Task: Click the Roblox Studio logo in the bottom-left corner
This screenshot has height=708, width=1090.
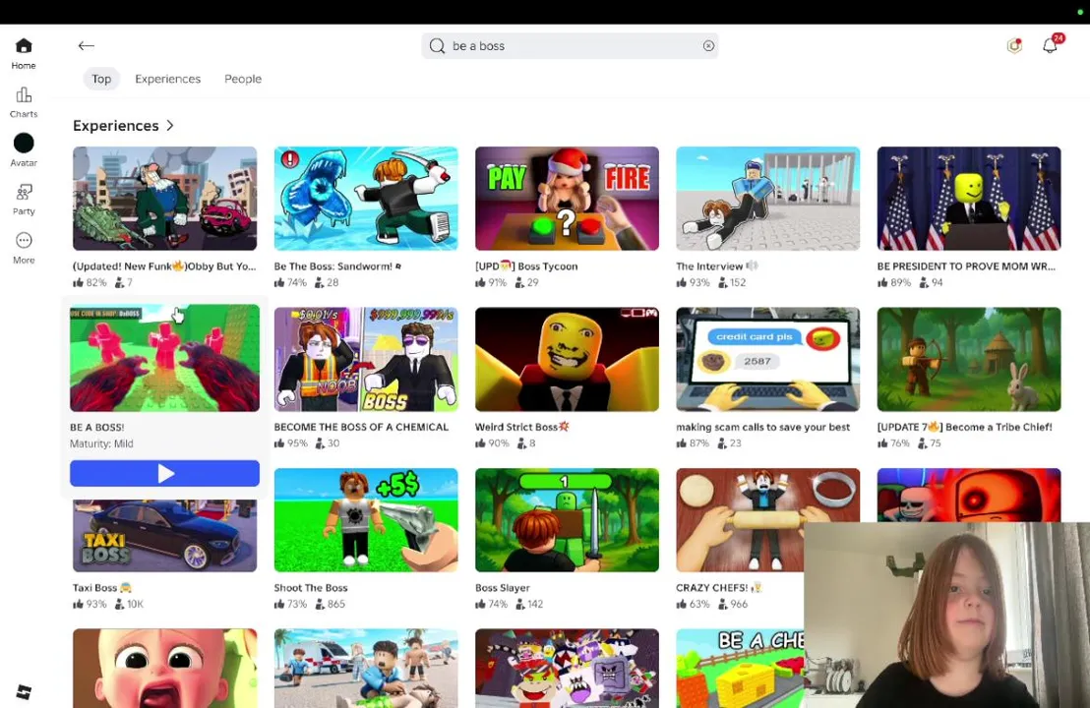Action: (24, 692)
